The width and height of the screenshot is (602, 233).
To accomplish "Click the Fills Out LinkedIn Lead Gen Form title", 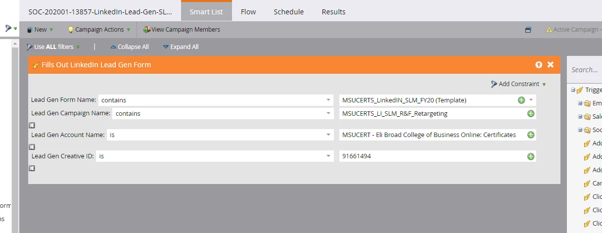I will (96, 65).
